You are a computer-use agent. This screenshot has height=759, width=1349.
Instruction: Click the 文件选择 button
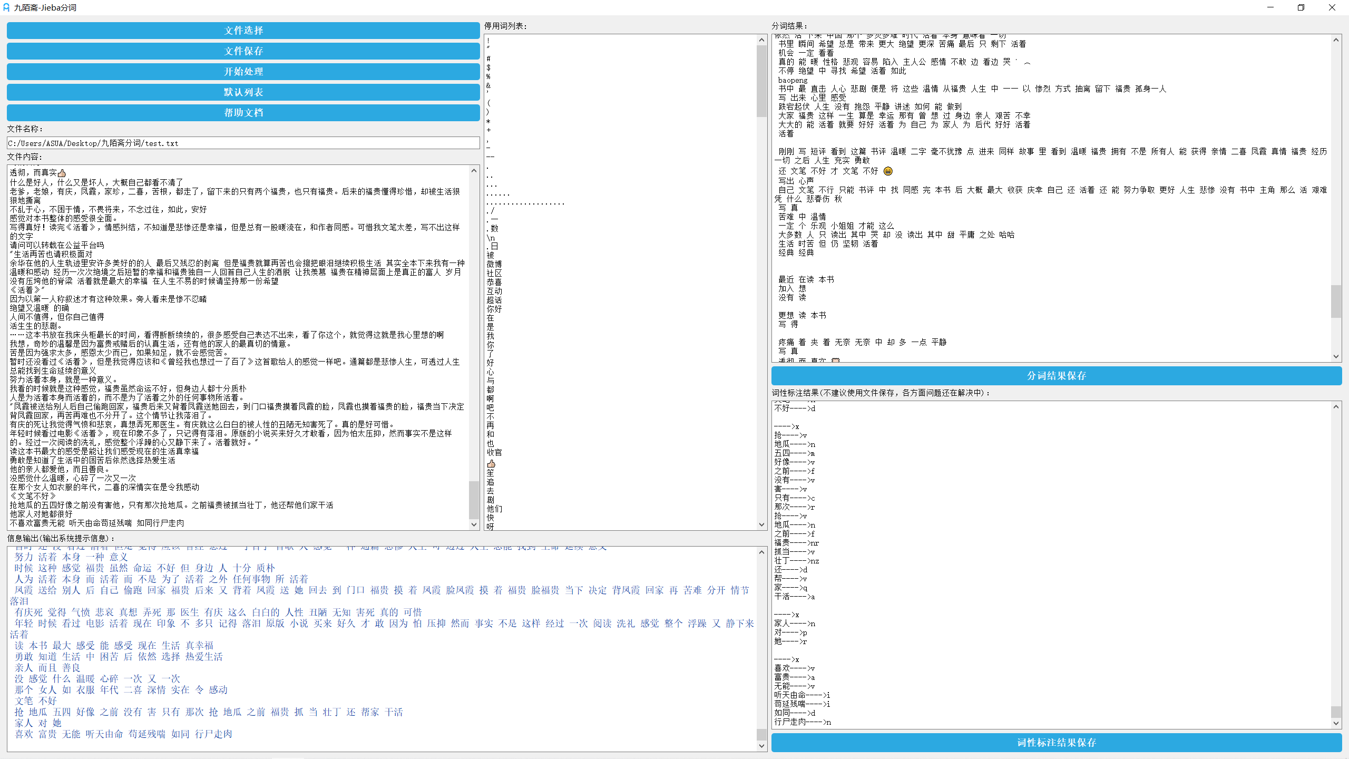(243, 31)
